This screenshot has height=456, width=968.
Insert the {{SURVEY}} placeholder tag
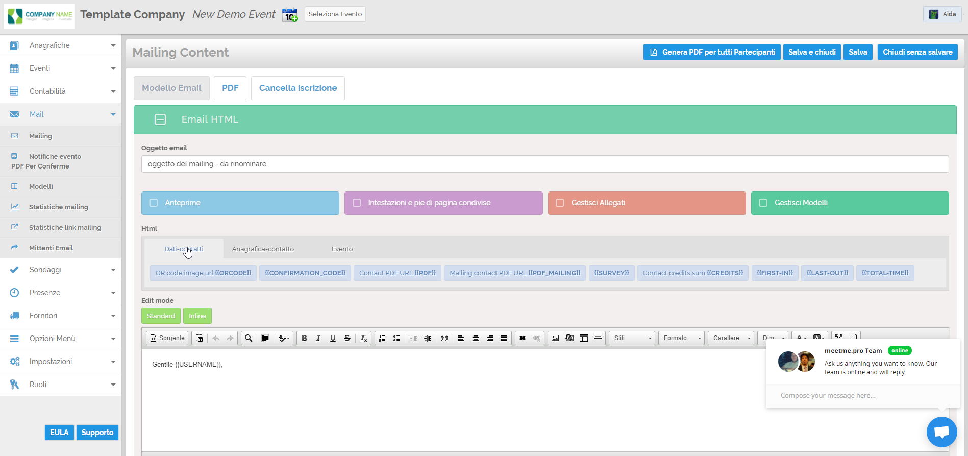611,273
